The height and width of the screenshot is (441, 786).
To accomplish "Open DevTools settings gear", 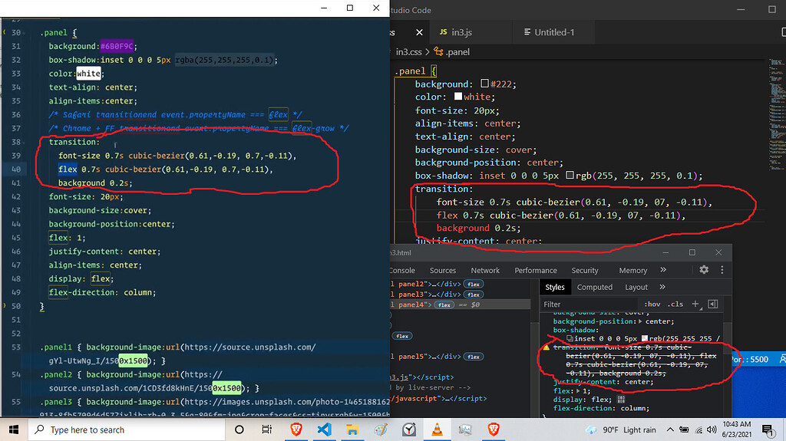I will point(704,270).
